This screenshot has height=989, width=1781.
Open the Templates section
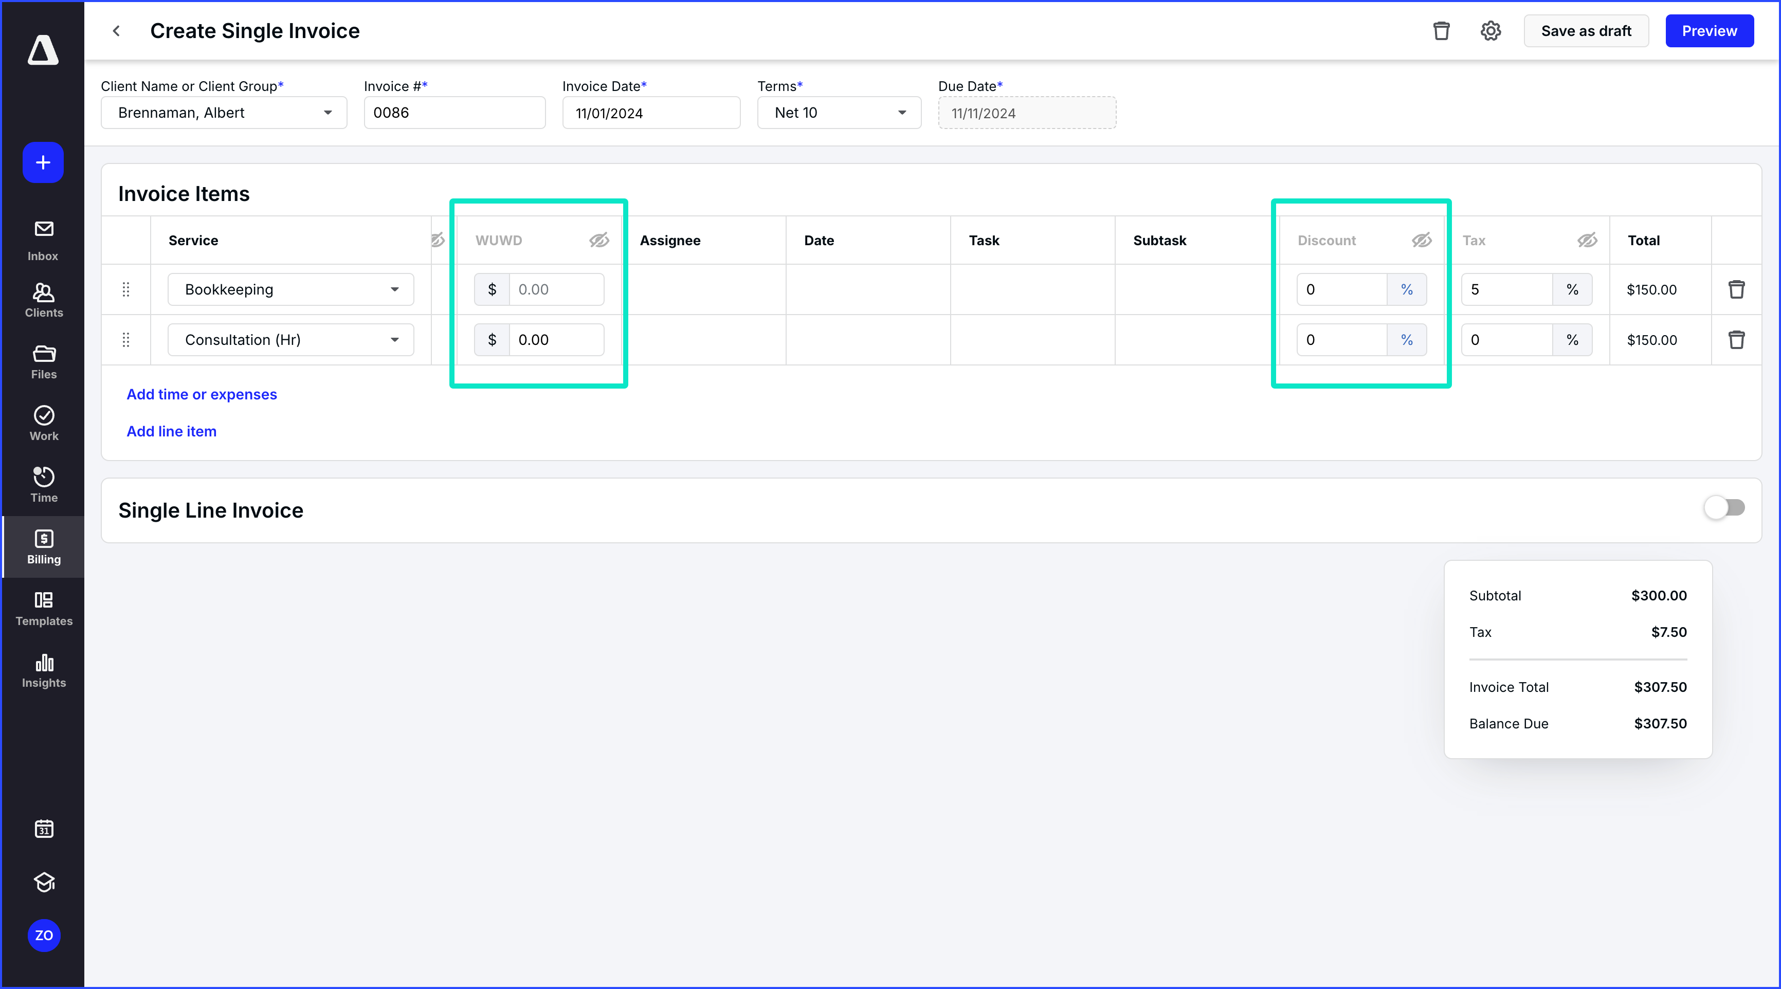(x=43, y=608)
